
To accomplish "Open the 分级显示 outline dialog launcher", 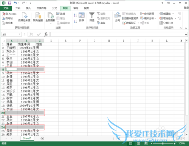I will tap(181, 28).
